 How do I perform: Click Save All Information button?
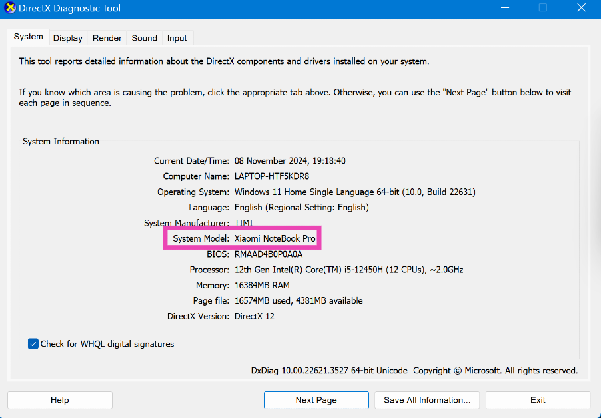pos(427,400)
